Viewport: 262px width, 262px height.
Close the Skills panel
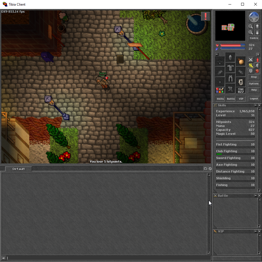(x=259, y=105)
